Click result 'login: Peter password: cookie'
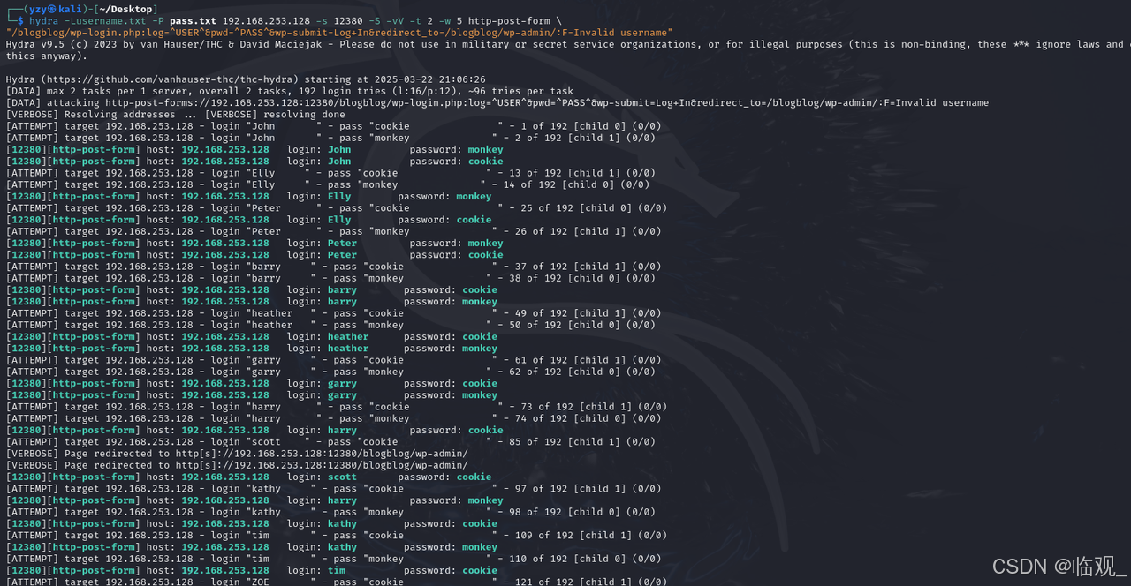The image size is (1131, 586). pos(254,254)
